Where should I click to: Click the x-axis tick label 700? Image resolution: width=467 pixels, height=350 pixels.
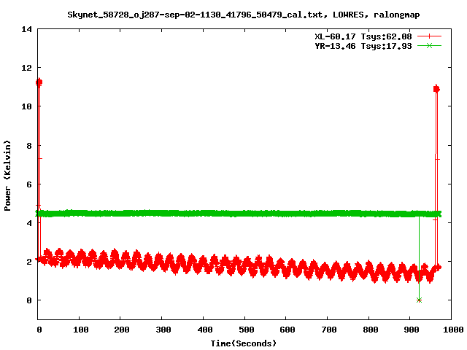pyautogui.click(x=329, y=330)
